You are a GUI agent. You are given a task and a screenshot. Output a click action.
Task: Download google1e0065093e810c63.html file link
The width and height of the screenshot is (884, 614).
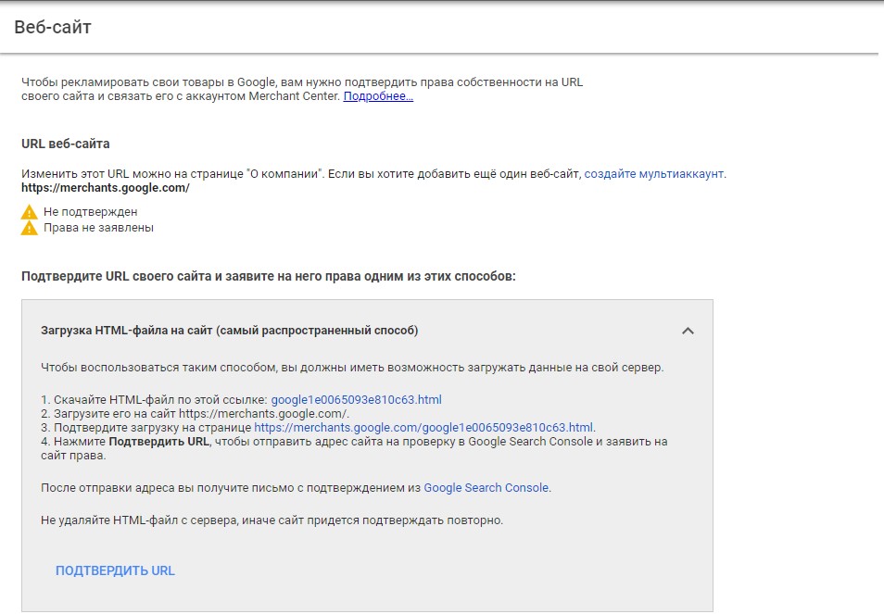coord(357,400)
